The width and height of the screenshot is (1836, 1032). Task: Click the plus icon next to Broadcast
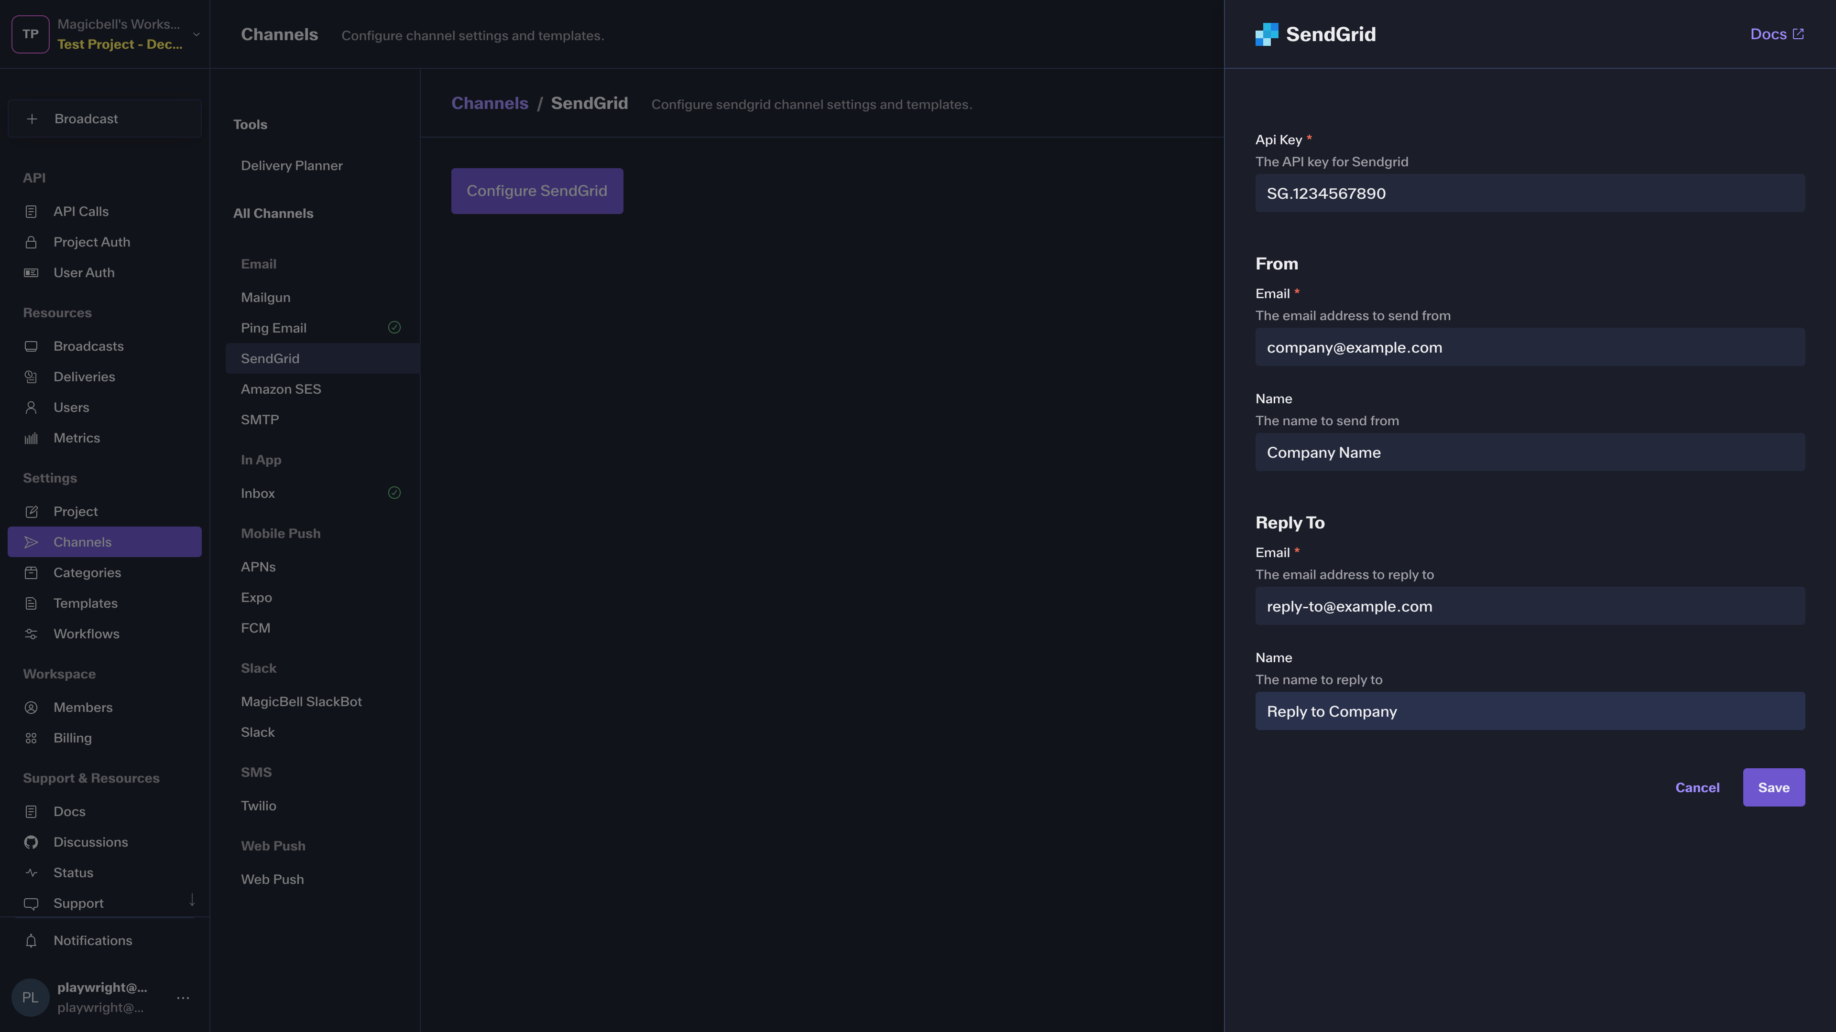(32, 119)
